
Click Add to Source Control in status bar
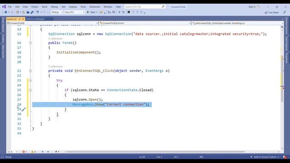265,157
